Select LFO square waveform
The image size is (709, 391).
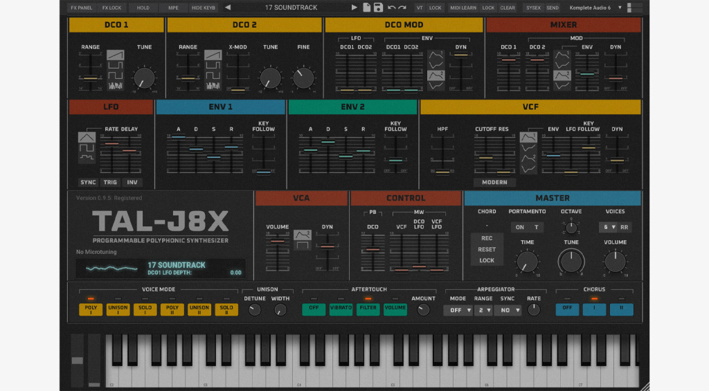click(x=87, y=147)
